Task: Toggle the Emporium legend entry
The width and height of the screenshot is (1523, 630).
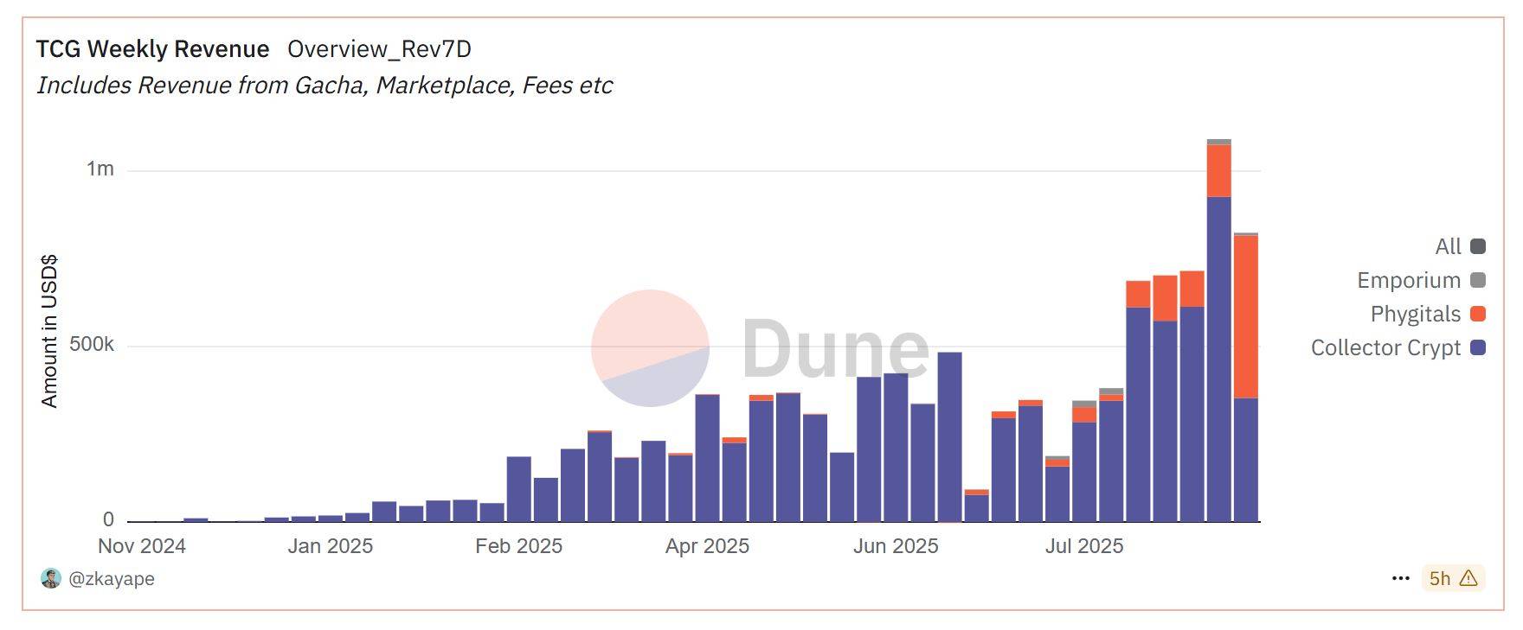Action: tap(1421, 280)
